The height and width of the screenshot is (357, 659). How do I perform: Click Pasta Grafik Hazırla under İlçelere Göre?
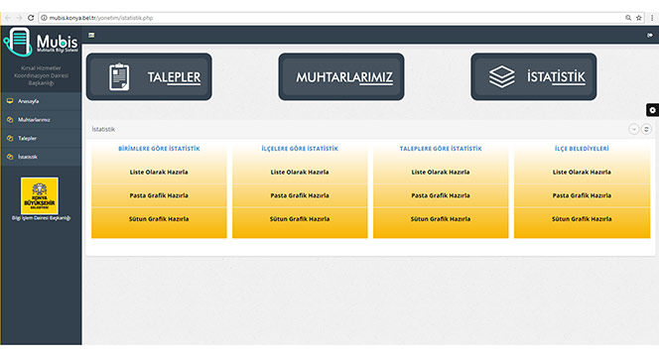(x=300, y=195)
